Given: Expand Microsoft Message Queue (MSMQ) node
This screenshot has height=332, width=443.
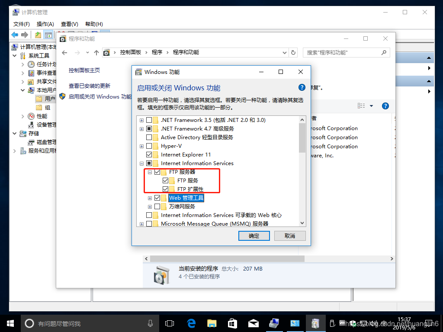Looking at the screenshot, I should 141,224.
